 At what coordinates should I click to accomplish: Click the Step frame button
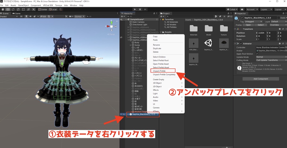click(145, 9)
